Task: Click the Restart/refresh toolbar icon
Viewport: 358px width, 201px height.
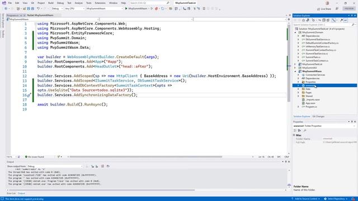Action: click(x=163, y=8)
